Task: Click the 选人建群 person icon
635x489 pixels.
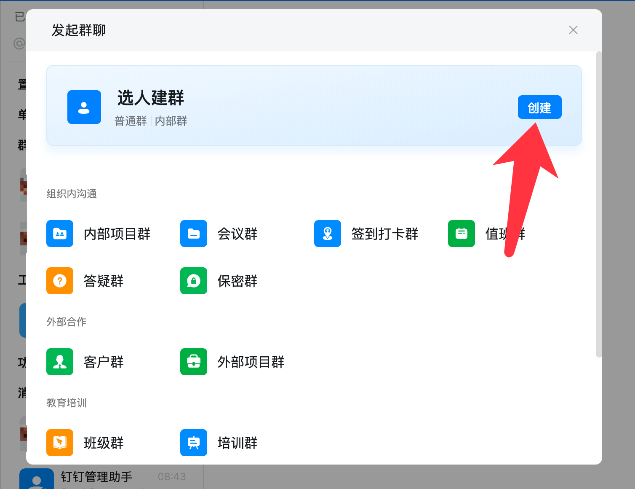Action: 84,107
